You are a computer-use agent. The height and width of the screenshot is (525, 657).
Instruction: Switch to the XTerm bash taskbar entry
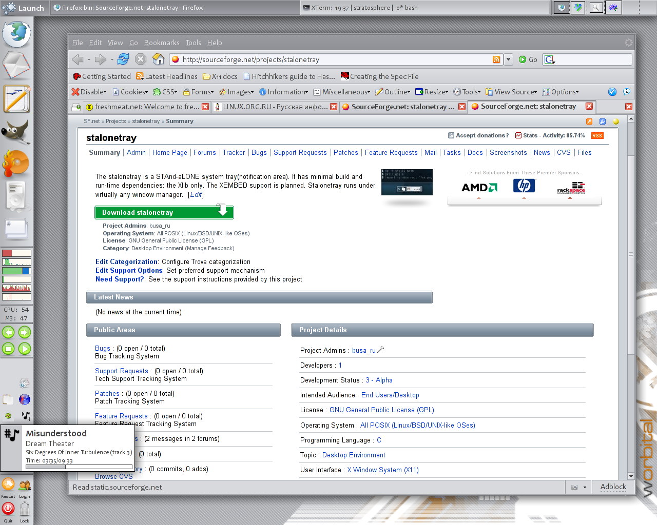[425, 8]
